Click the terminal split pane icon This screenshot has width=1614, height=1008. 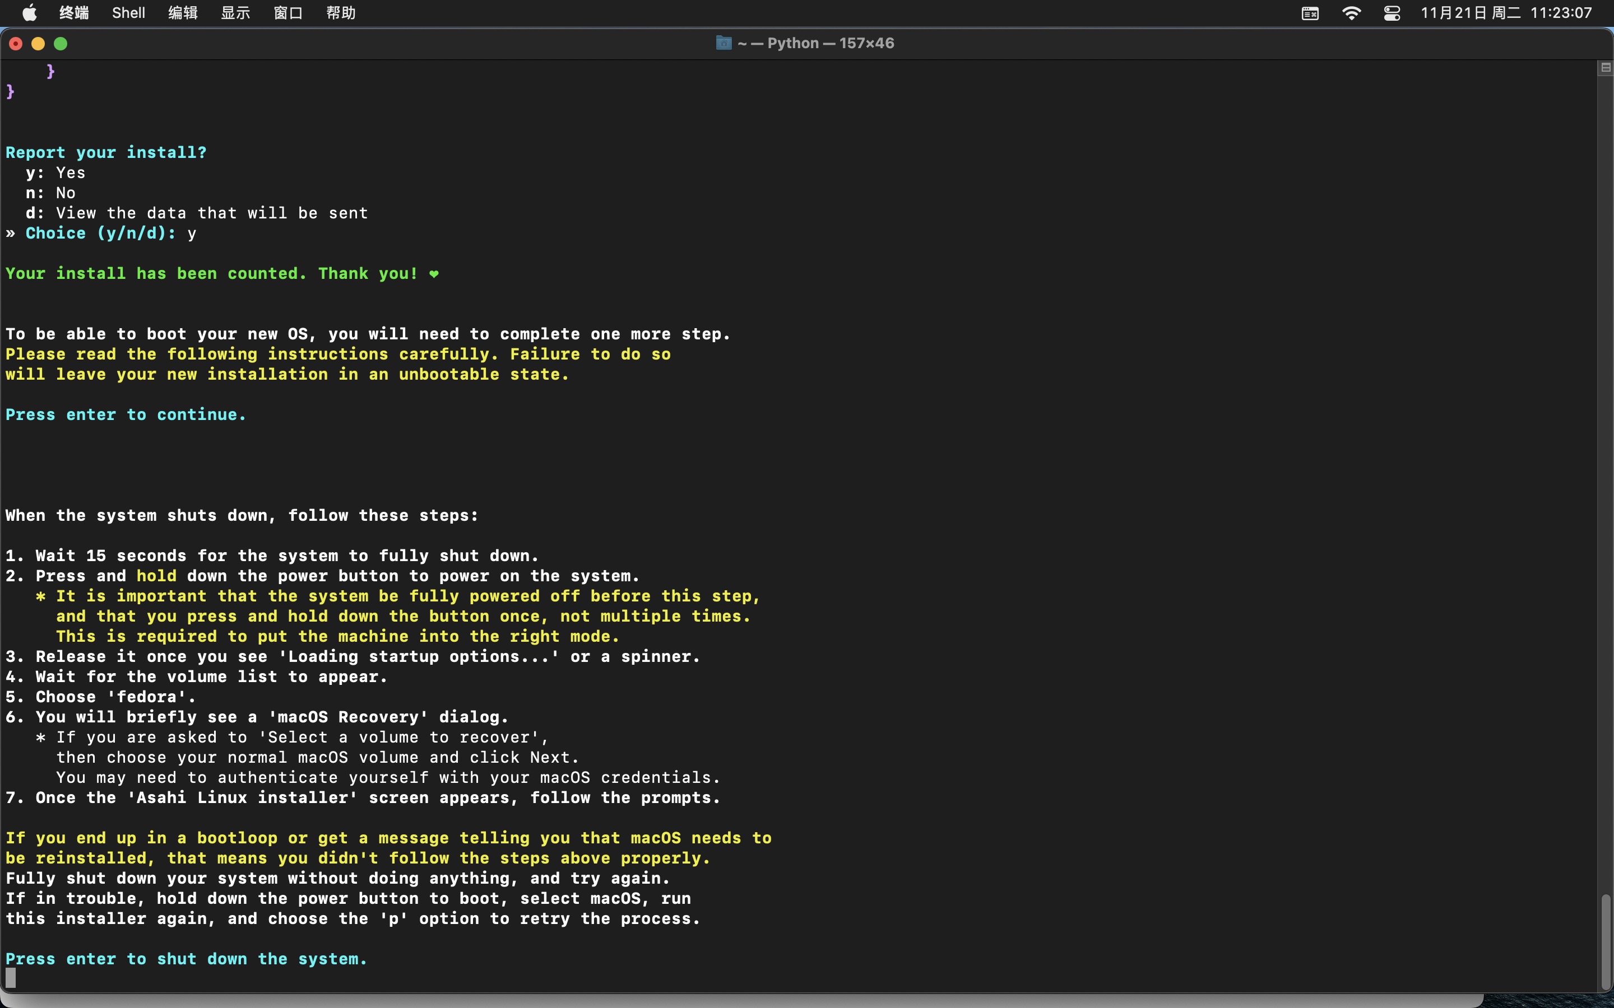[x=1606, y=67]
